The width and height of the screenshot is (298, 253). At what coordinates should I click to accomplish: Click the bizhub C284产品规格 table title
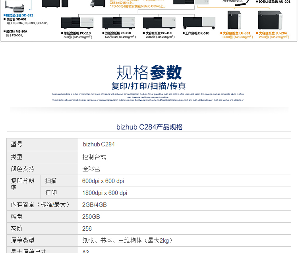[x=149, y=127]
